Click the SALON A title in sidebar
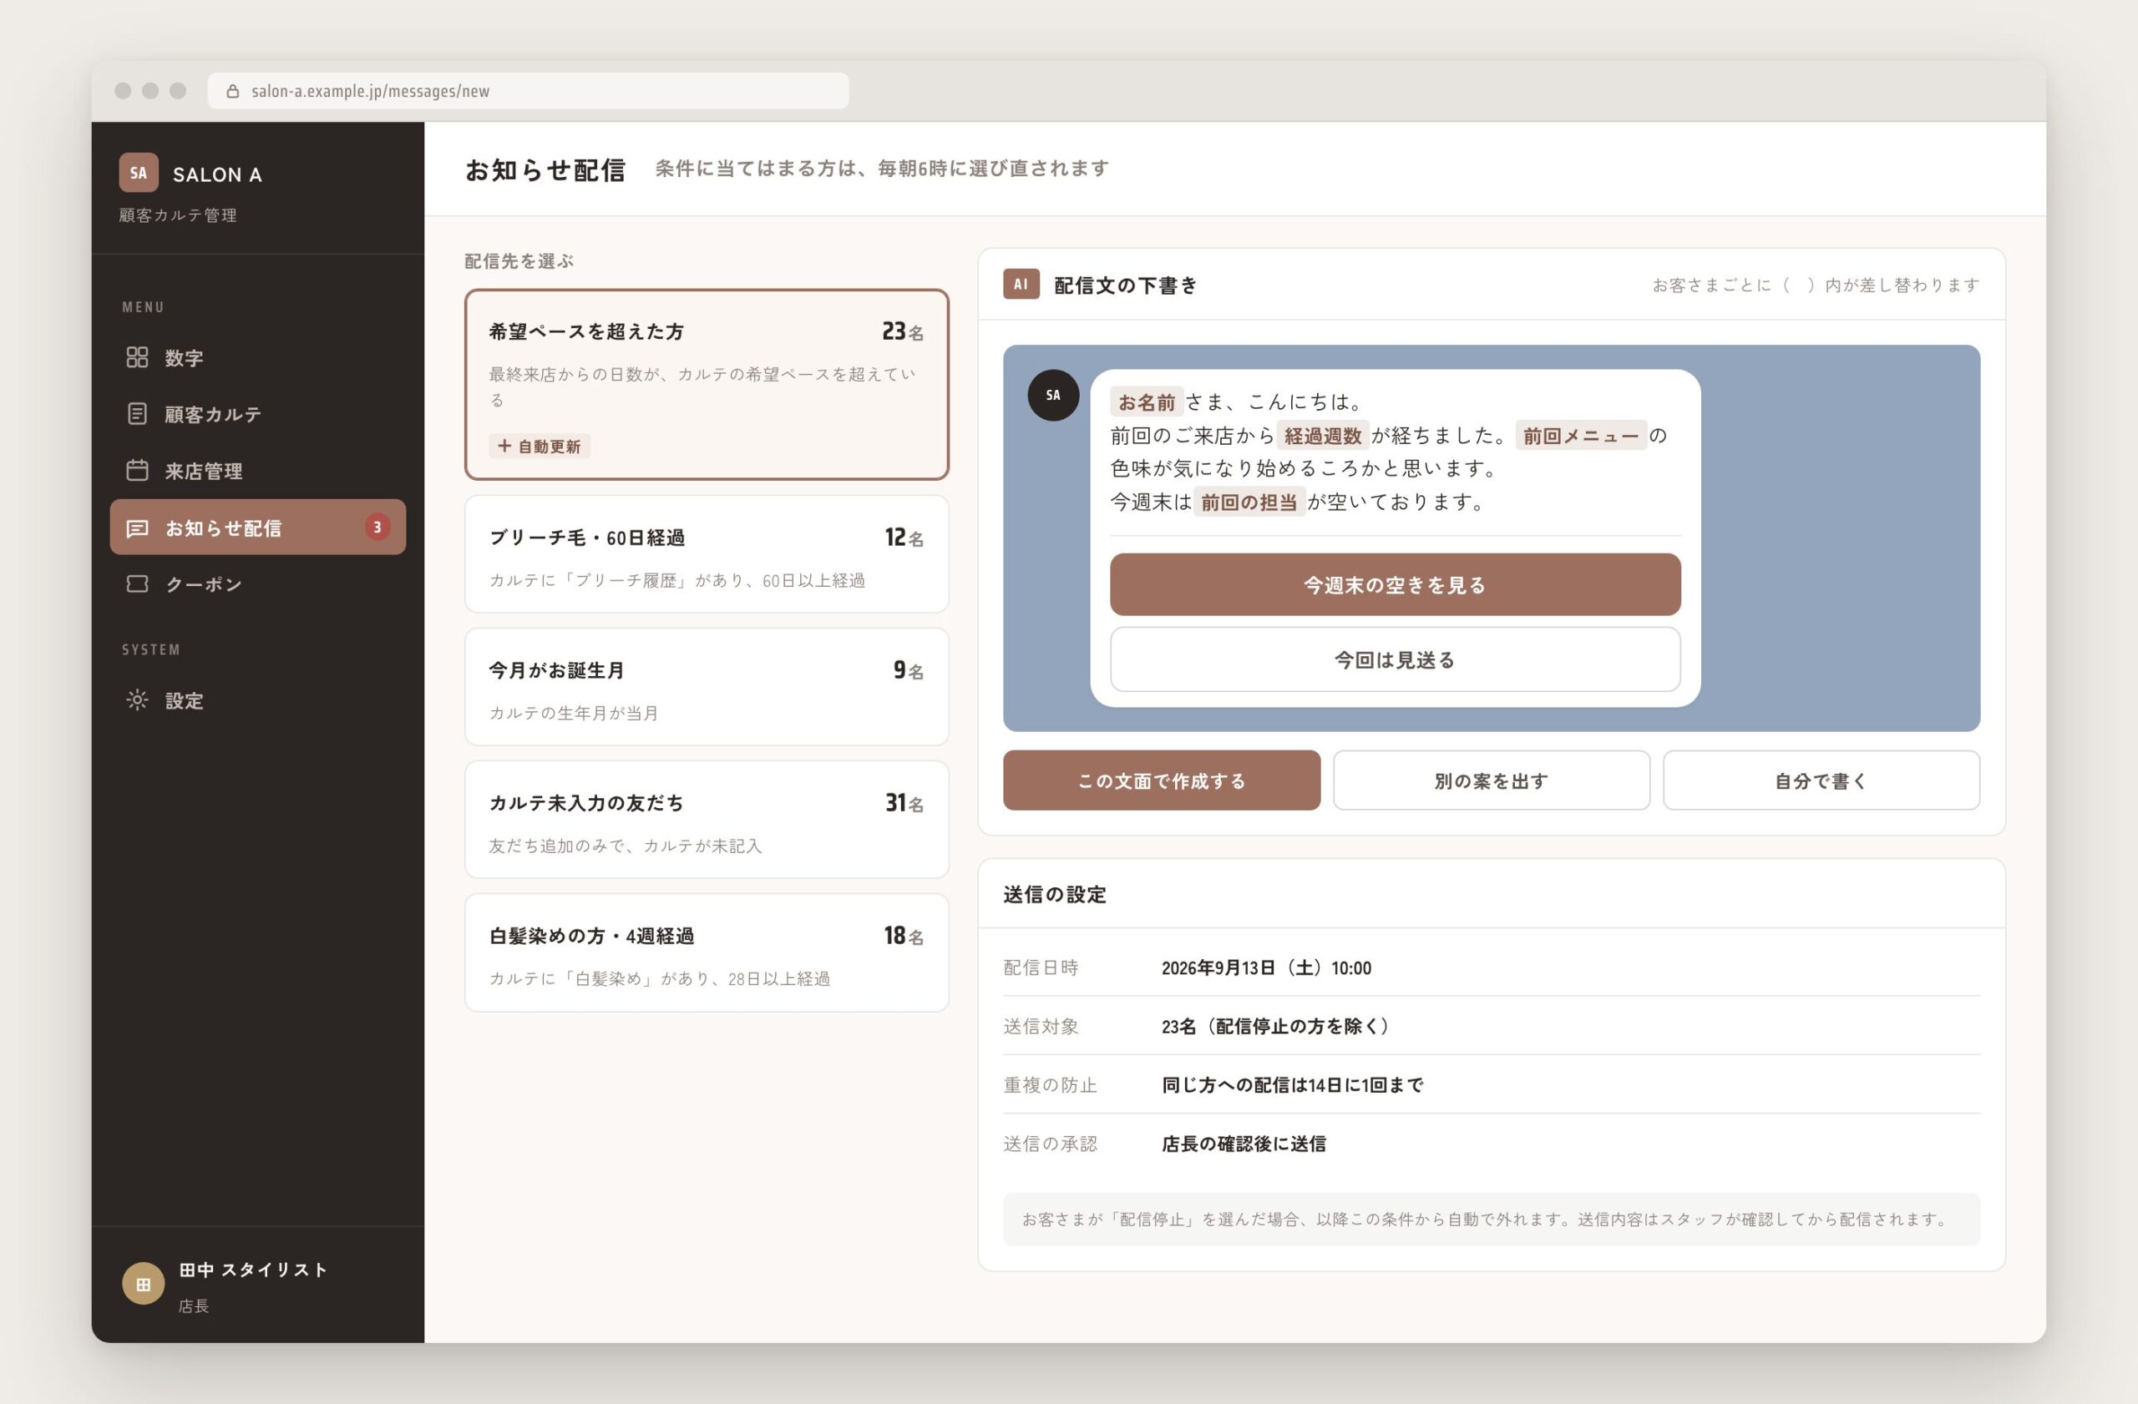 click(x=217, y=174)
